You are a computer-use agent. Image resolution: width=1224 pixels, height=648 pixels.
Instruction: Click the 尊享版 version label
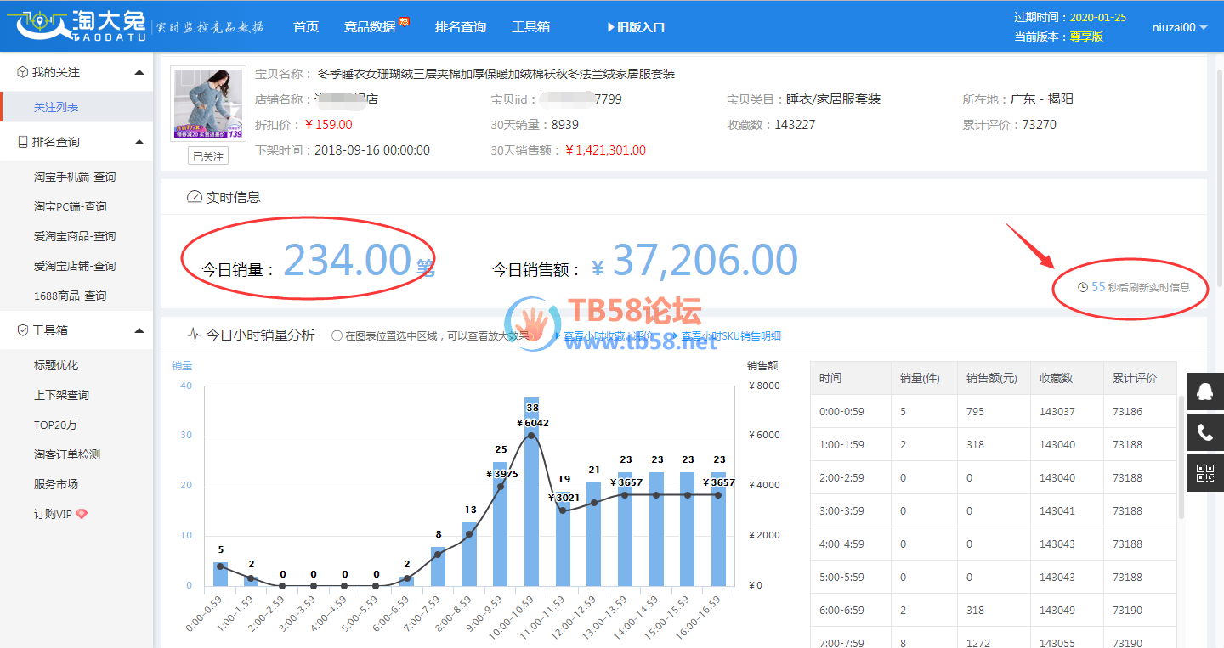click(1086, 37)
